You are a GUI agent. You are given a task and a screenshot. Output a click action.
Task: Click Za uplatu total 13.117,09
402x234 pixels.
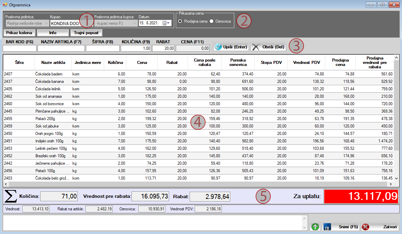pyautogui.click(x=361, y=196)
